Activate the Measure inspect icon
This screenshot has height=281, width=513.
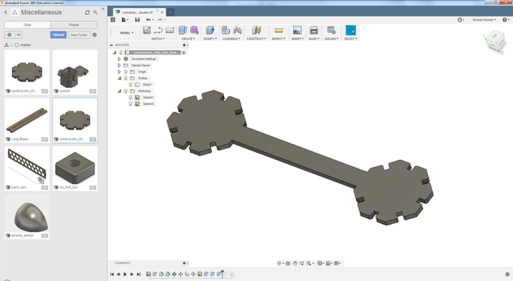(279, 30)
